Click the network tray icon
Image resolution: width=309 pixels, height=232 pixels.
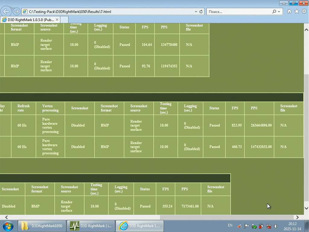268,226
